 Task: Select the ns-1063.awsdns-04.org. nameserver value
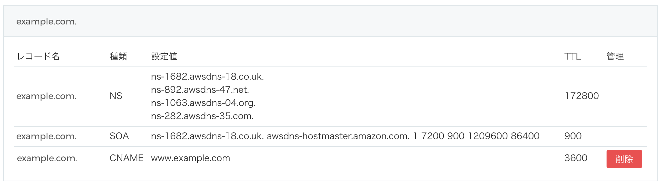(x=203, y=103)
